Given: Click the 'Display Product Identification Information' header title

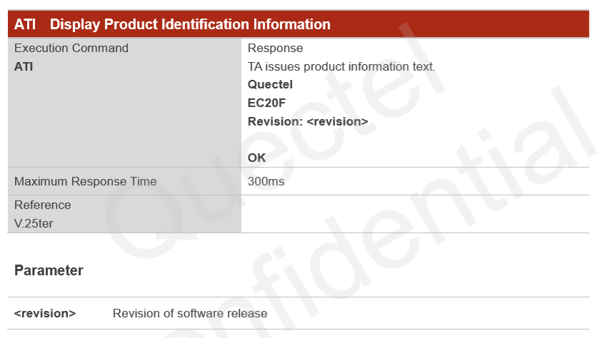Looking at the screenshot, I should pyautogui.click(x=190, y=24).
